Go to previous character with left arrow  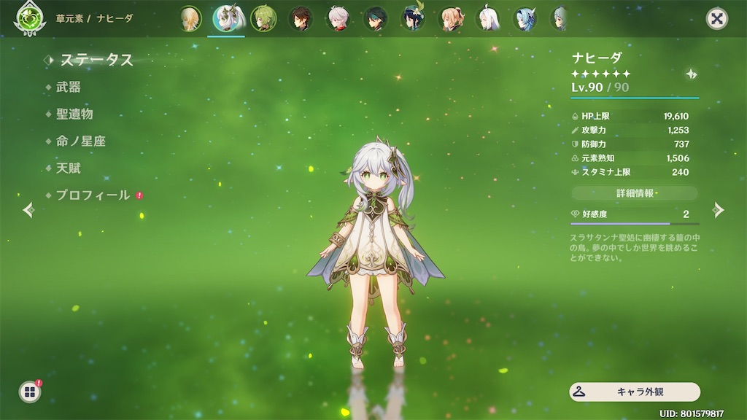tap(29, 210)
